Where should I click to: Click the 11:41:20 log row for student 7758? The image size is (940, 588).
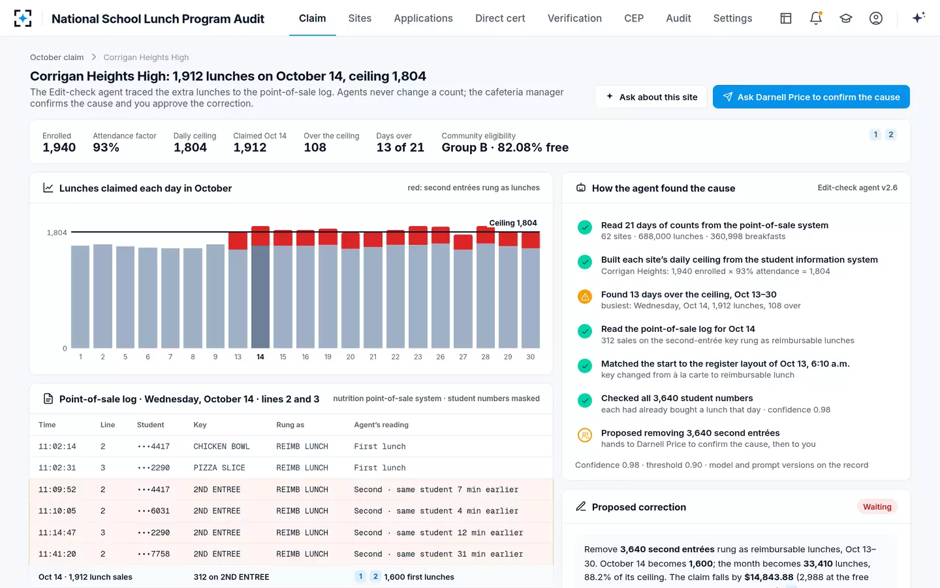coord(291,554)
